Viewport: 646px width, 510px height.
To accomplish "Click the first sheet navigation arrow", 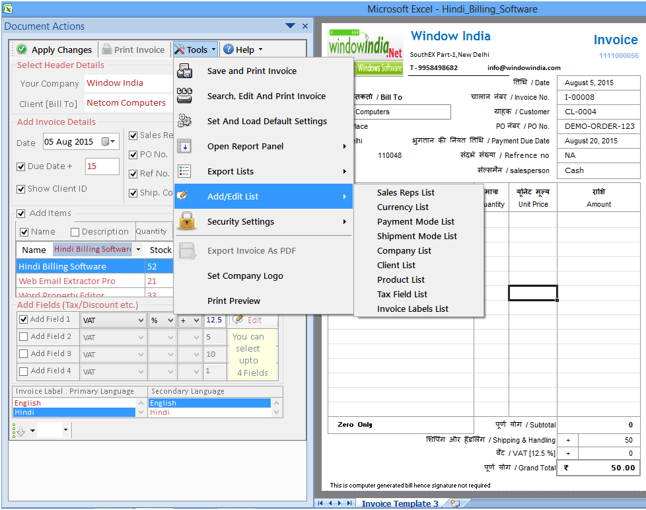I will click(320, 503).
